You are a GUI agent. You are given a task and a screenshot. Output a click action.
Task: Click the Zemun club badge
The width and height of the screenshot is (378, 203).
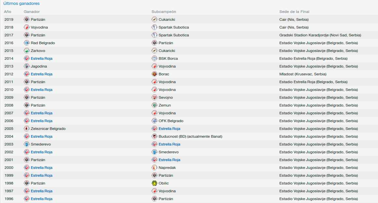[154, 105]
